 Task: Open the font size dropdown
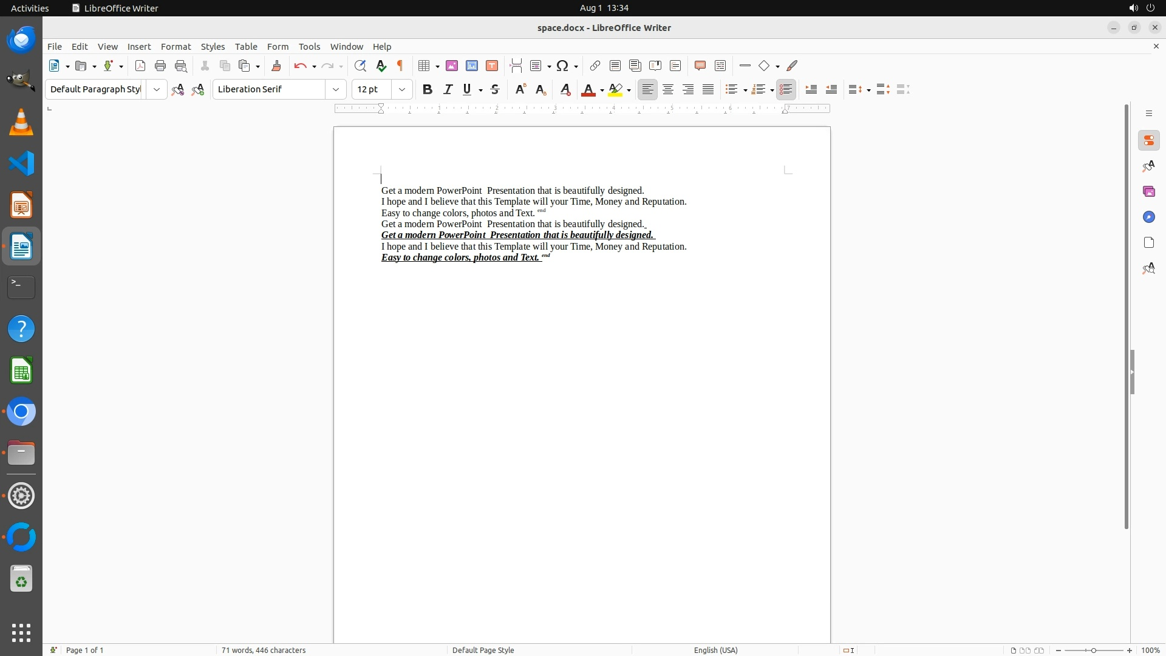pos(402,90)
